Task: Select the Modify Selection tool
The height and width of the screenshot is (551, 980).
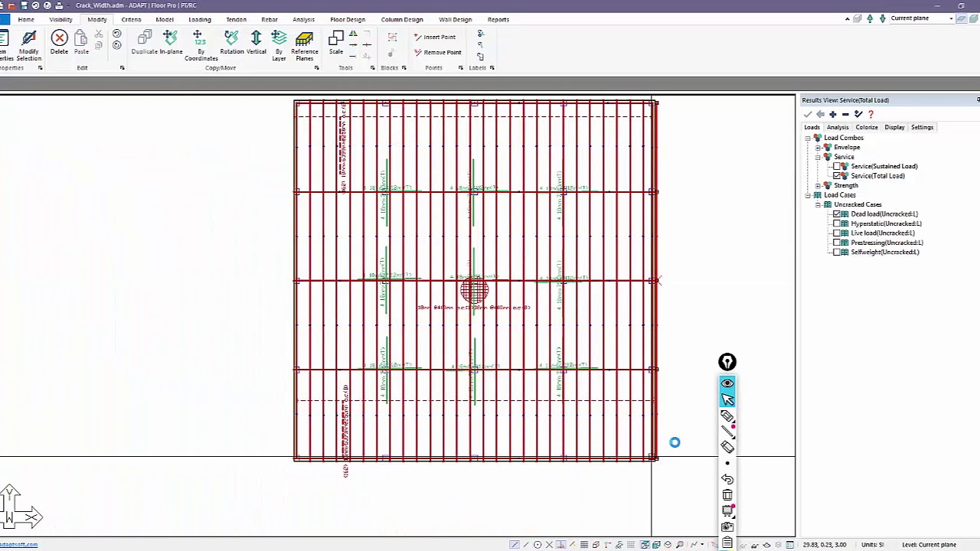Action: 28,46
